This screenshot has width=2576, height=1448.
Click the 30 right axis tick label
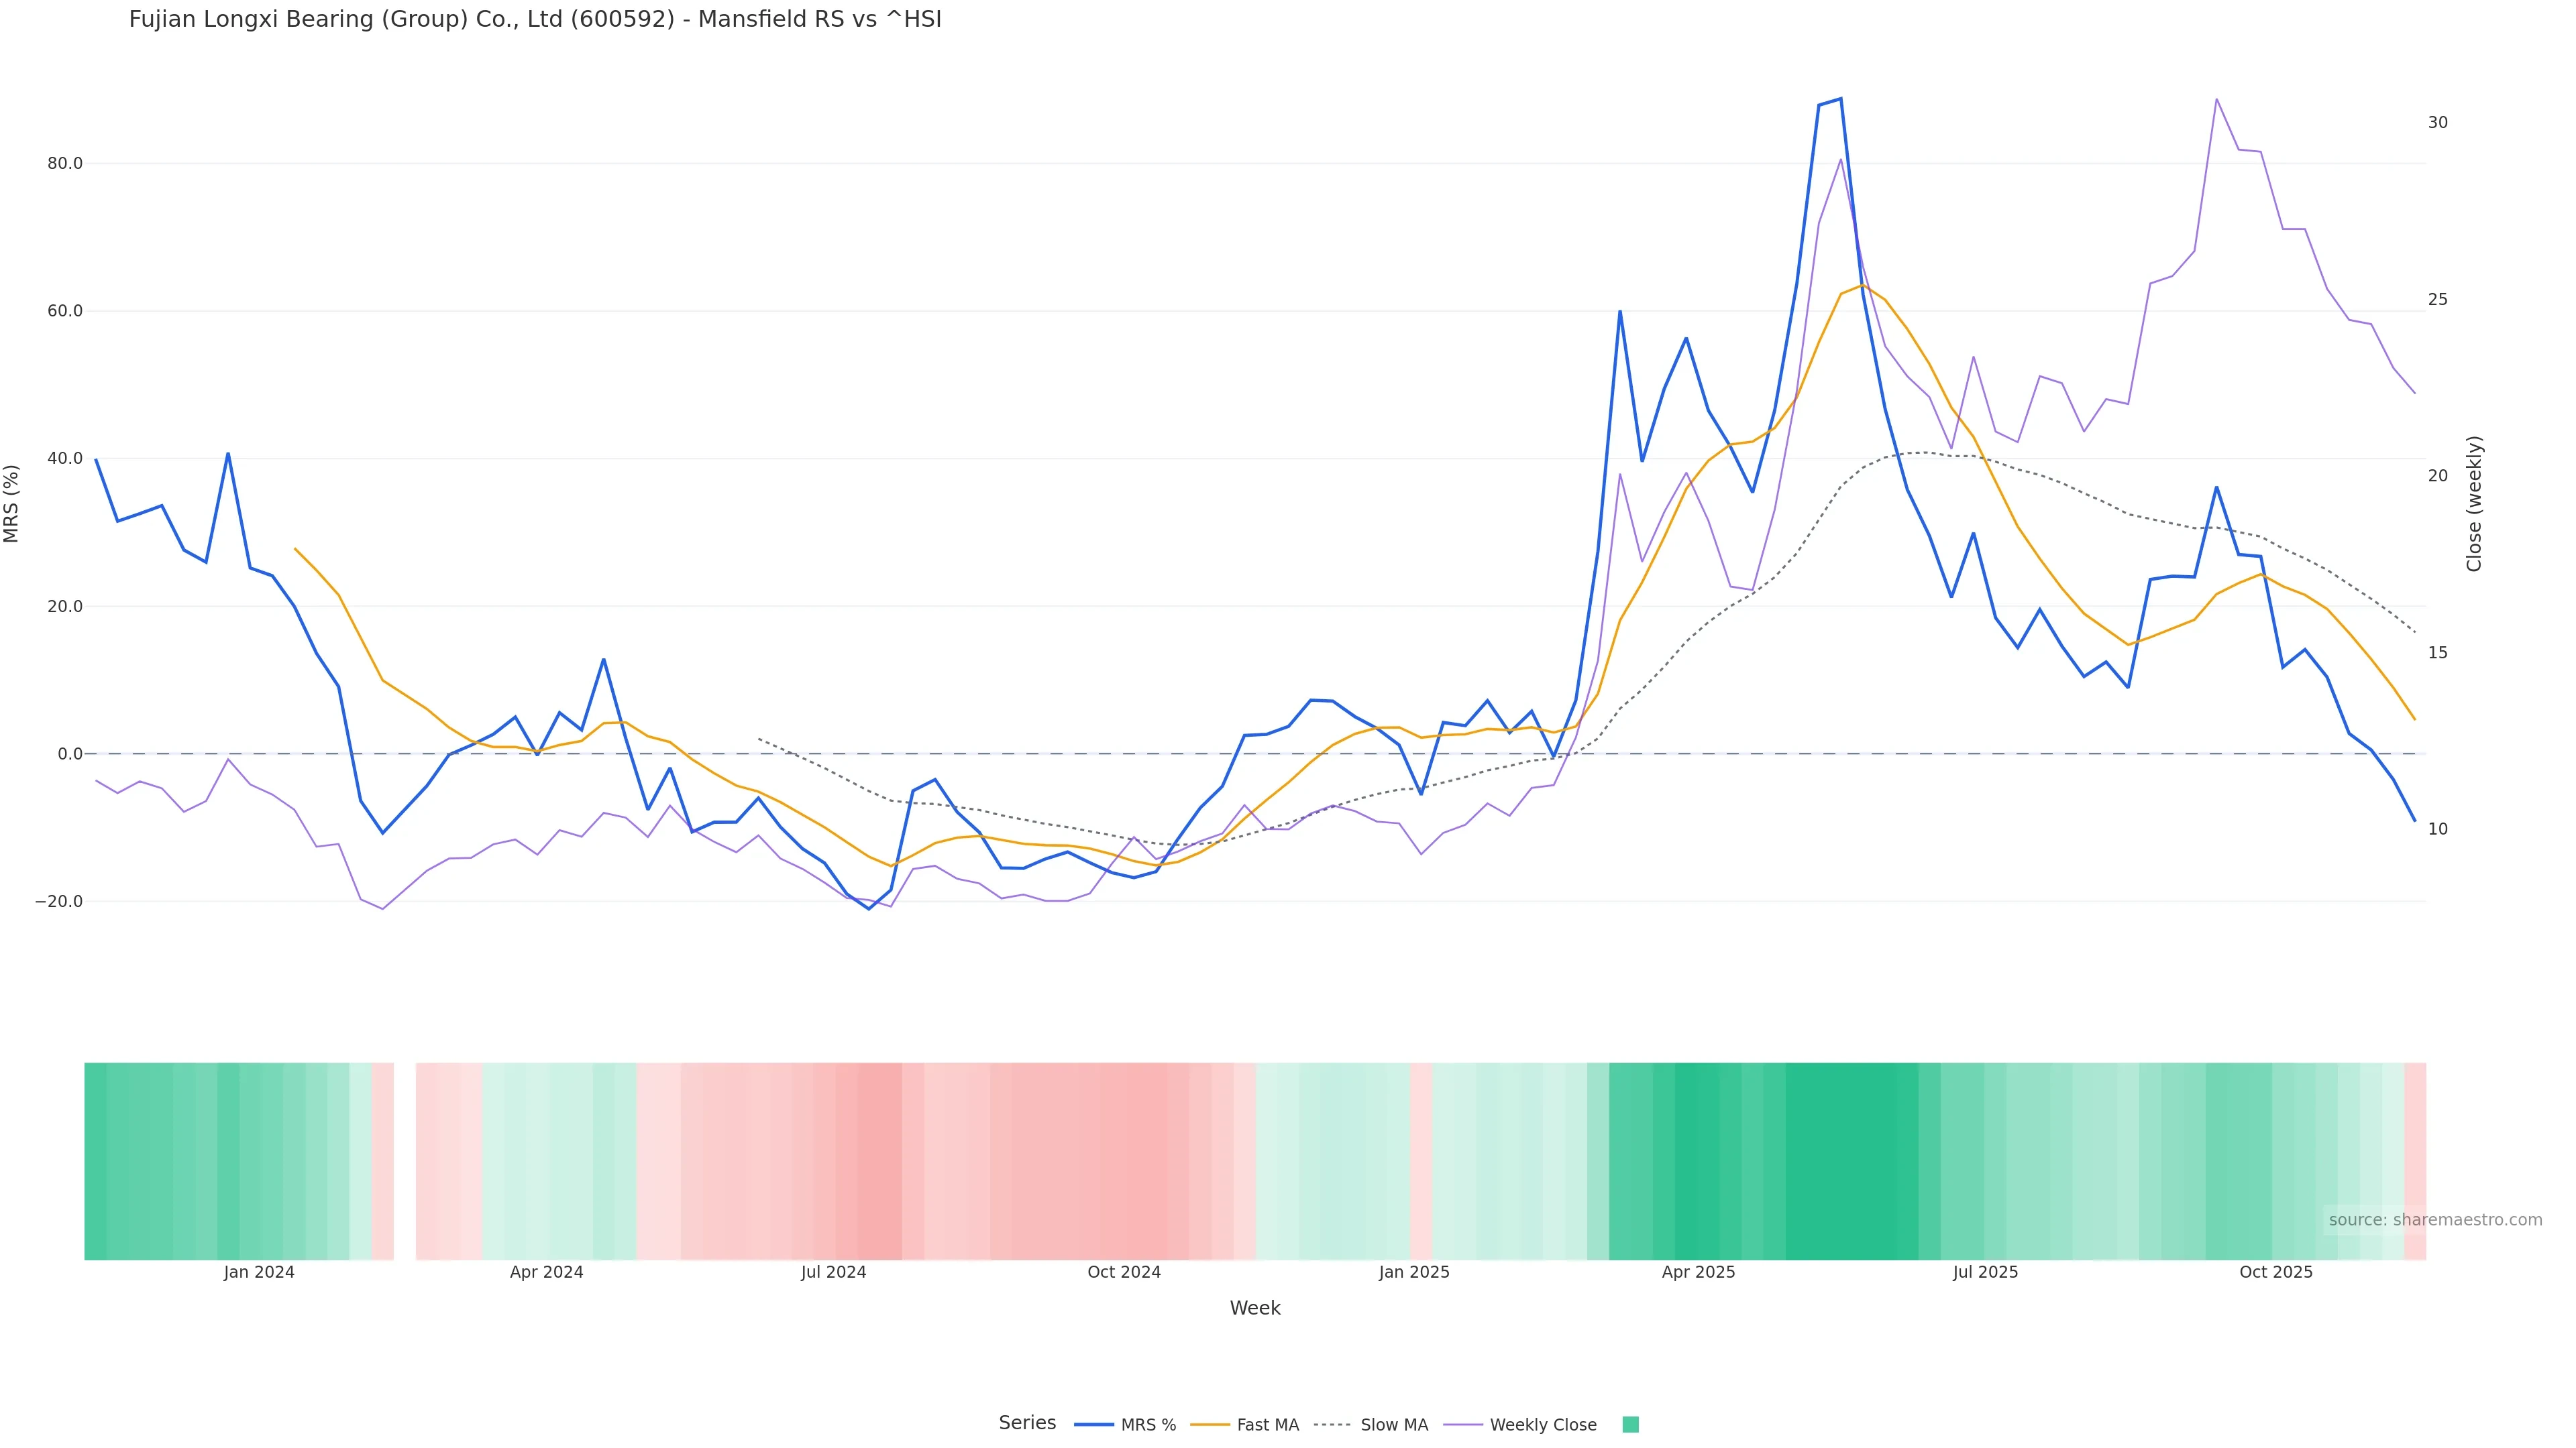coord(2438,122)
